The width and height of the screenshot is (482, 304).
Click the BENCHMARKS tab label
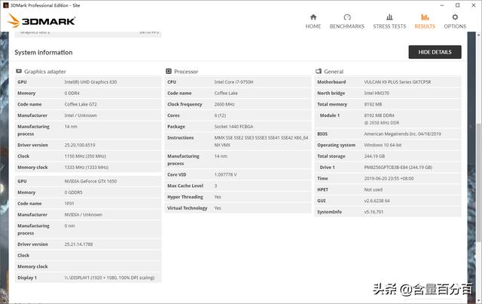[x=347, y=26]
